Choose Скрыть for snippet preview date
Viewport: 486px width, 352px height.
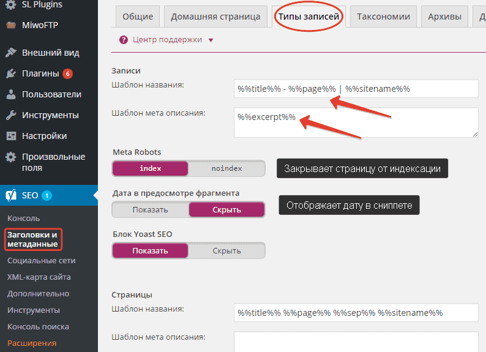(x=226, y=209)
